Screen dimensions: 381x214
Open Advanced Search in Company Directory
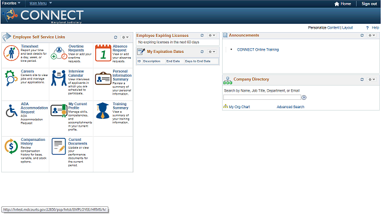pos(291,107)
